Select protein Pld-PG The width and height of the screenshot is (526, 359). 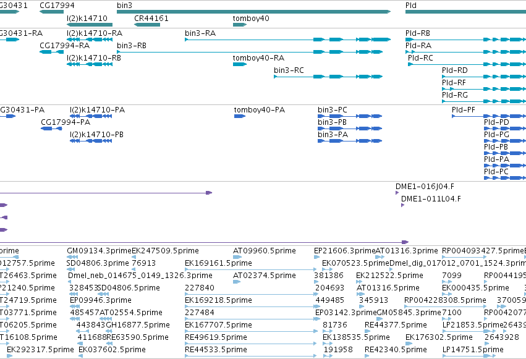(505, 141)
